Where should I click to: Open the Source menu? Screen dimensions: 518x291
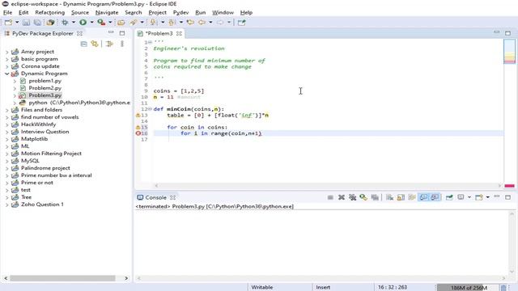tap(80, 13)
